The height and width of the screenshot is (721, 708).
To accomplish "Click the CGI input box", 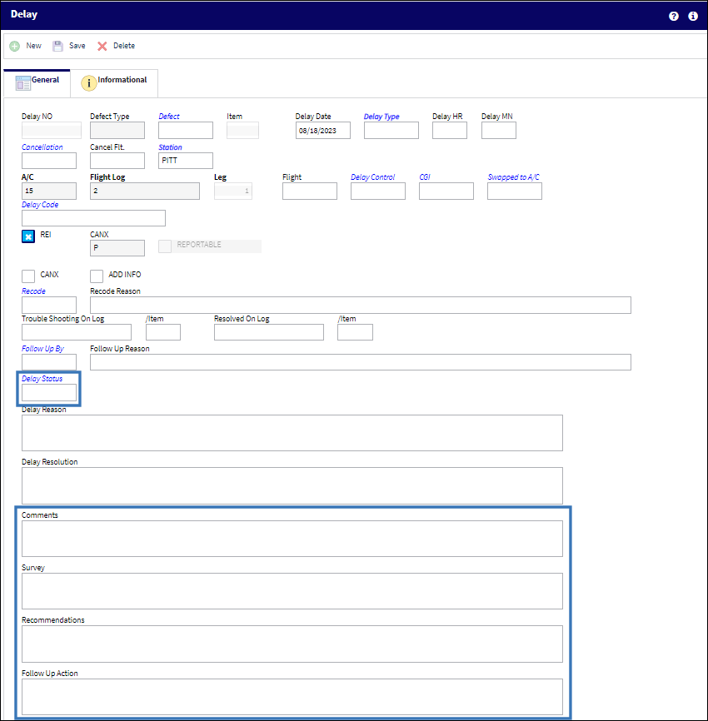I will point(446,191).
